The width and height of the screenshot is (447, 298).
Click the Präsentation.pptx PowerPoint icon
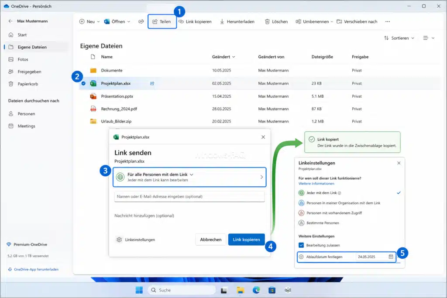93,96
